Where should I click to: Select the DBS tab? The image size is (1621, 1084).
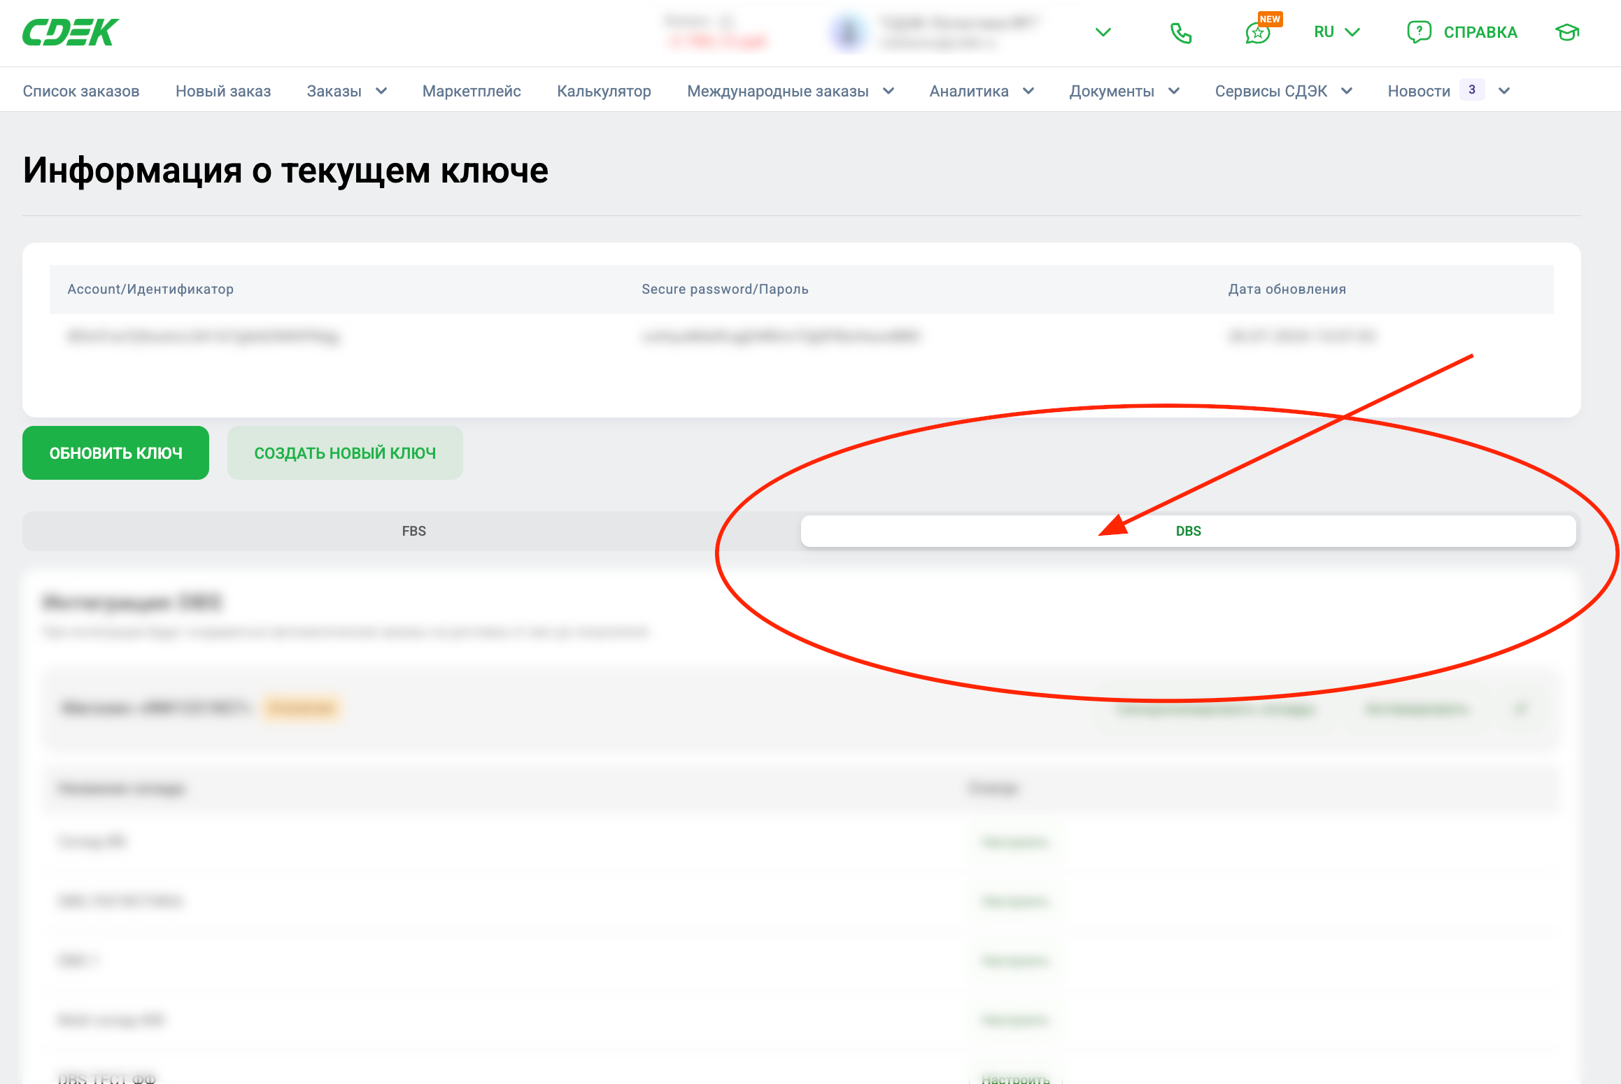click(x=1188, y=531)
